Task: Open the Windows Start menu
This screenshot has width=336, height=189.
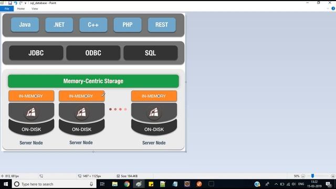Action: point(6,184)
